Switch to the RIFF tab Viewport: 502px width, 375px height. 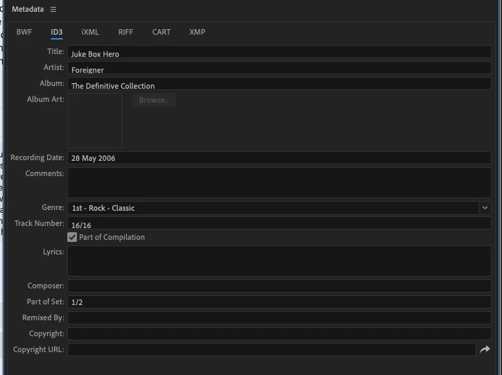pyautogui.click(x=125, y=32)
